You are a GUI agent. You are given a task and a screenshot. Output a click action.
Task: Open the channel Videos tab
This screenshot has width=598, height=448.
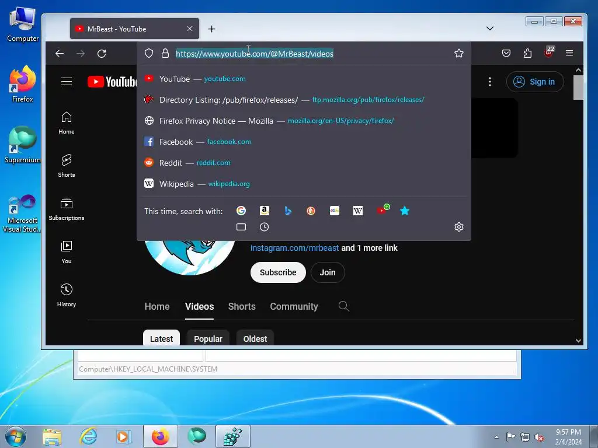click(200, 306)
